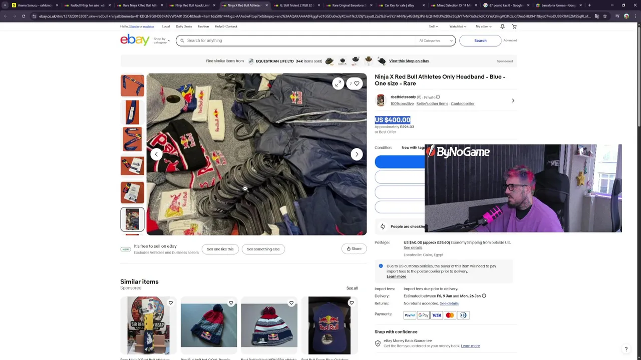Click the Visa payment icon

click(x=437, y=315)
